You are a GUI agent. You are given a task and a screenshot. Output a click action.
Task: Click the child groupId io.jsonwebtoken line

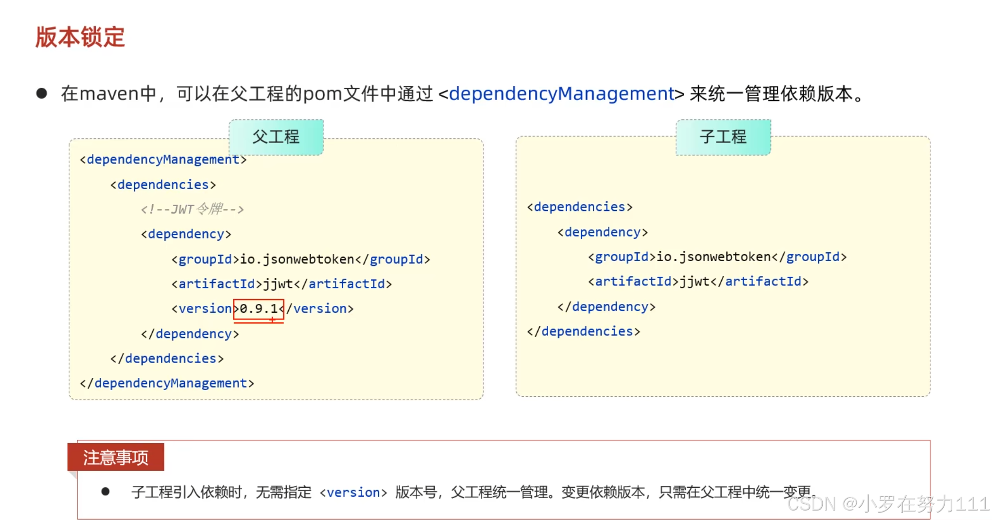717,257
